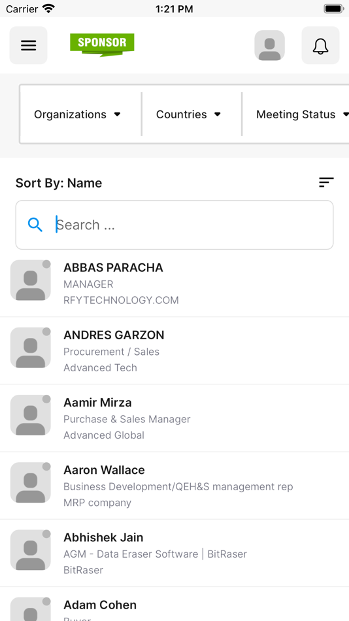Open Adam Cohen's contact entry
The width and height of the screenshot is (349, 621).
[174, 605]
